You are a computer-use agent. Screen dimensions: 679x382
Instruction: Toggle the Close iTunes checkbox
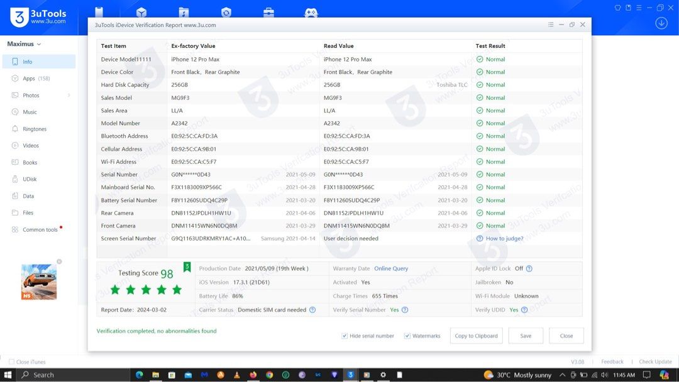point(12,362)
